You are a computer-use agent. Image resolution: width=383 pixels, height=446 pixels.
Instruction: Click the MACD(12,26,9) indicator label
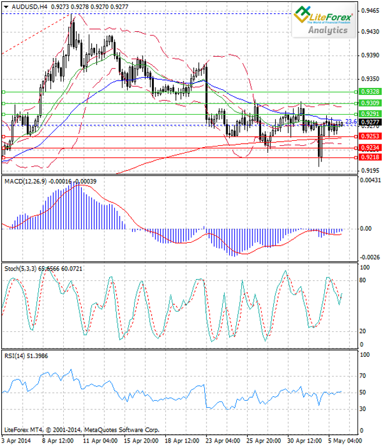point(50,181)
